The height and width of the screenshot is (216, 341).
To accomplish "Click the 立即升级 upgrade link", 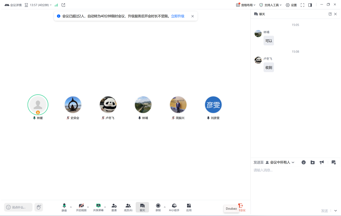I will [x=178, y=16].
